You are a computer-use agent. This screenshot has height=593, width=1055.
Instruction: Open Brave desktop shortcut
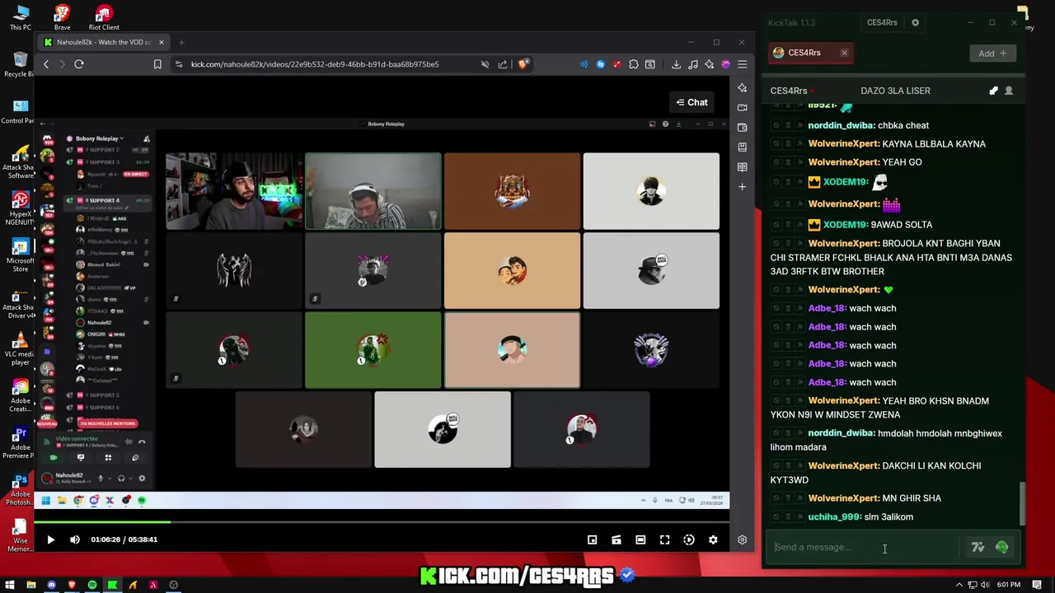pos(62,17)
